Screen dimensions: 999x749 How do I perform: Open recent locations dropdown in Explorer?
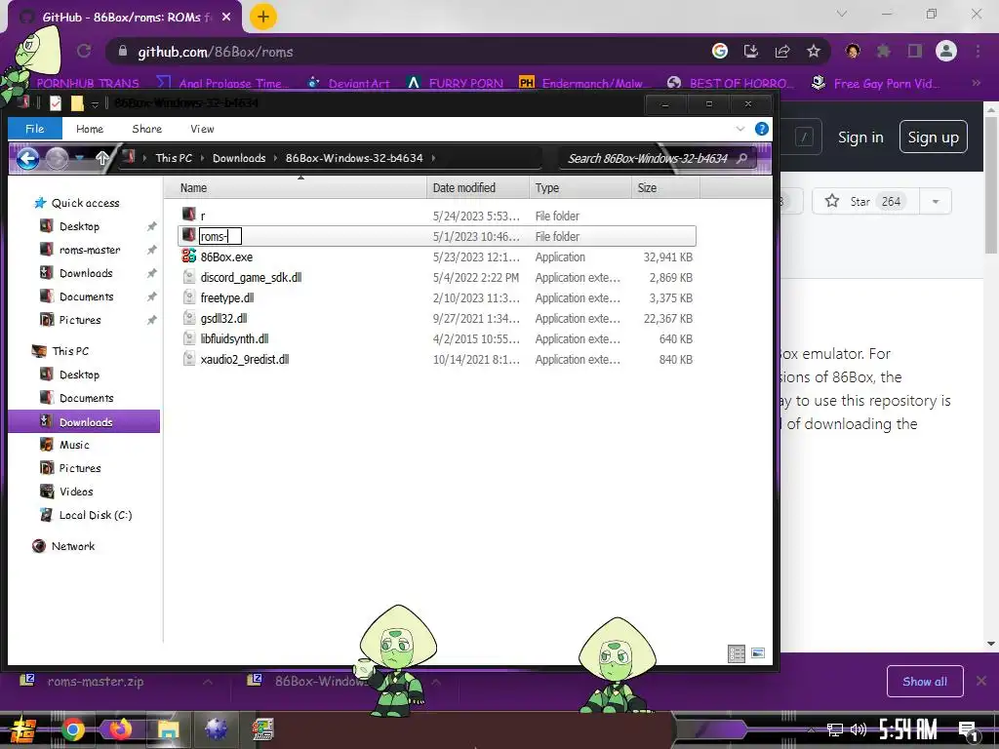coord(79,157)
